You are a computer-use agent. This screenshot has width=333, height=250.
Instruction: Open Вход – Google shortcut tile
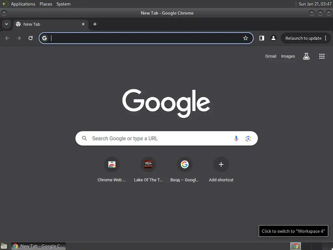[185, 170]
